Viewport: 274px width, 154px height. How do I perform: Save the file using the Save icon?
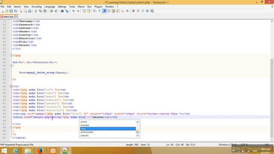coord(11,11)
